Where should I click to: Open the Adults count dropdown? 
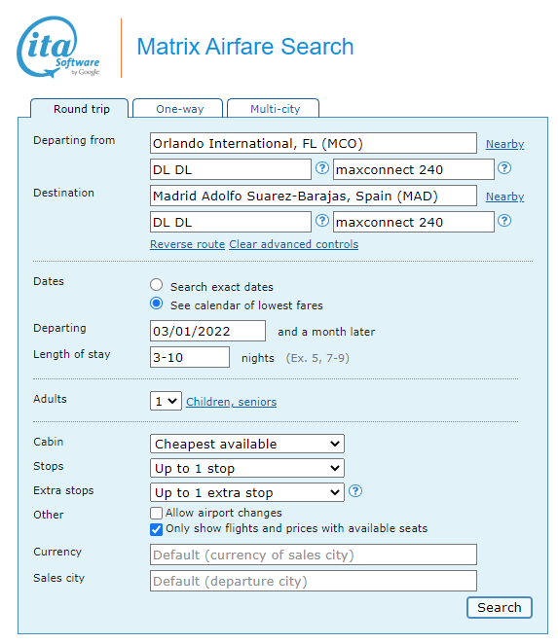click(x=166, y=401)
